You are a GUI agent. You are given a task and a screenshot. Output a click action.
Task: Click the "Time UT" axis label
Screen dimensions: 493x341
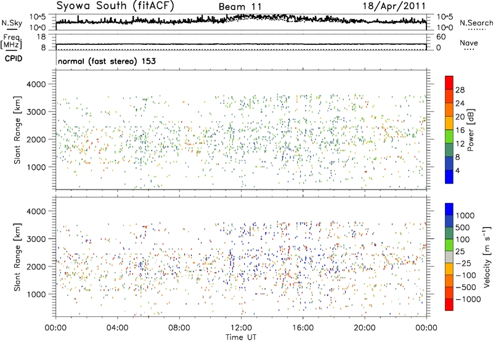241,337
